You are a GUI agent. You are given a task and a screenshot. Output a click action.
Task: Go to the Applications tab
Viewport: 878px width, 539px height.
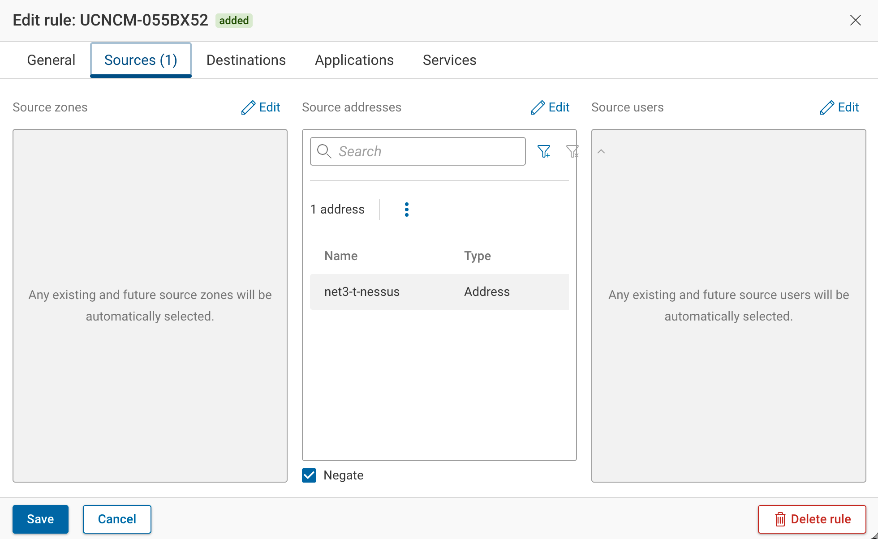(354, 60)
